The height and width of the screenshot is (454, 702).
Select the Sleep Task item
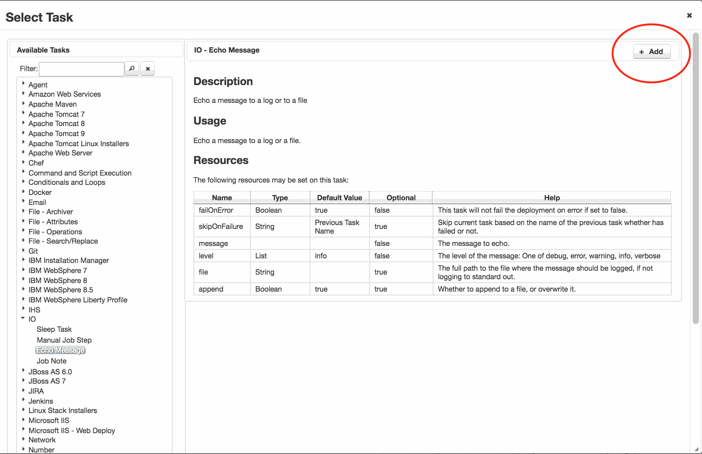pos(54,329)
